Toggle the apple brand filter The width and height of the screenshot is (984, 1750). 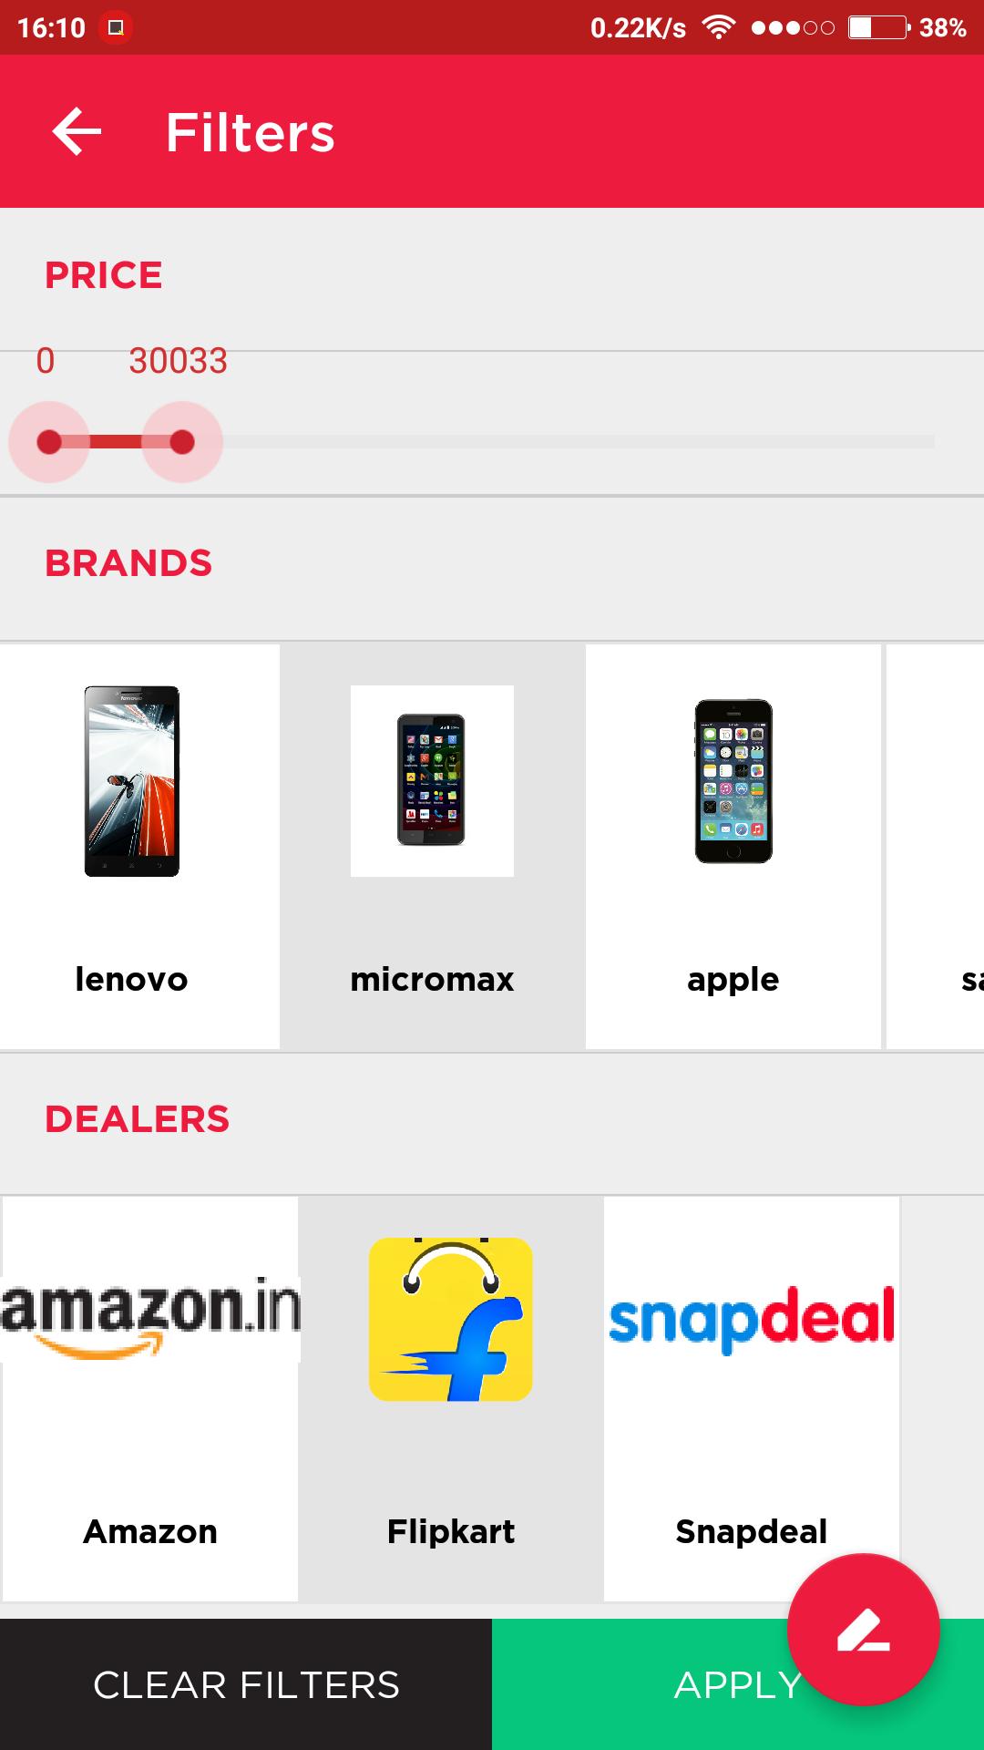733,981
